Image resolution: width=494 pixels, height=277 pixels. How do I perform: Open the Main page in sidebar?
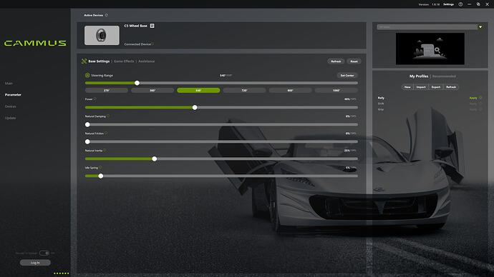click(x=9, y=84)
